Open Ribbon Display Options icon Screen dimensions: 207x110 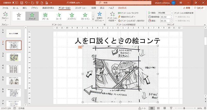coord(181,3)
